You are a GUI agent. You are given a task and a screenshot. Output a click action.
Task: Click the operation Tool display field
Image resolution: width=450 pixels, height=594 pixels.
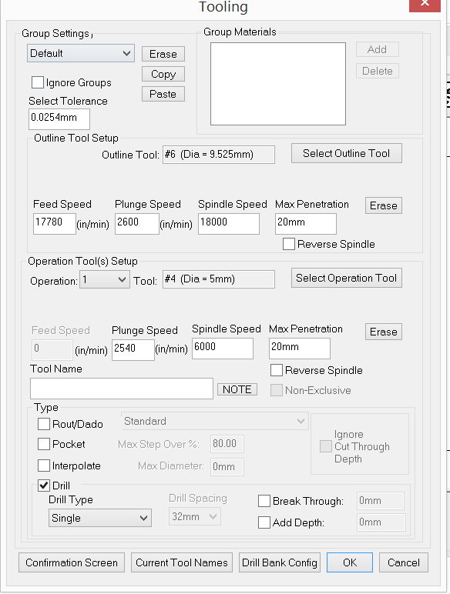click(219, 279)
